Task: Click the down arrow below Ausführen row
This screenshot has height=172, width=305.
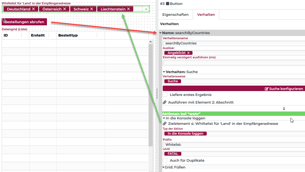Action: pyautogui.click(x=284, y=108)
